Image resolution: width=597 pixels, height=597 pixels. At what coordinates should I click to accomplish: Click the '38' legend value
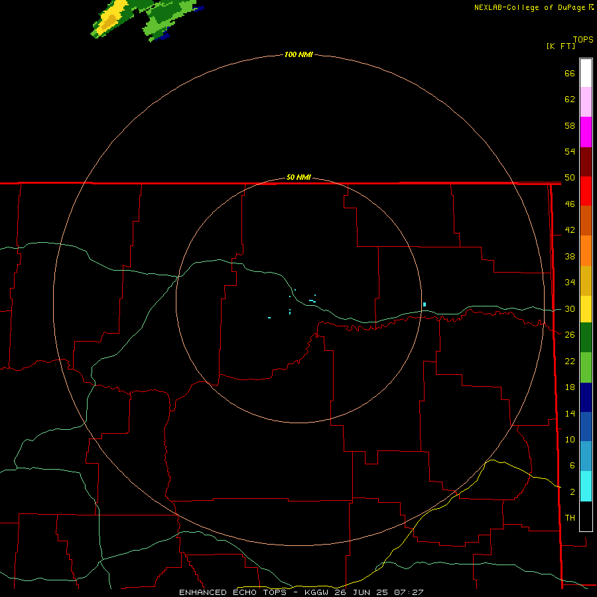(x=570, y=257)
